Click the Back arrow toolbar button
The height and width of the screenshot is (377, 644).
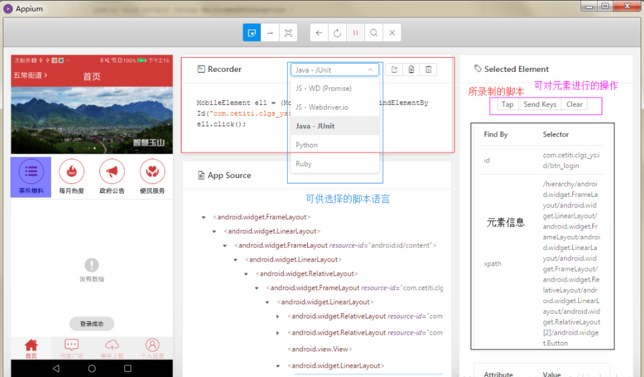click(x=319, y=33)
